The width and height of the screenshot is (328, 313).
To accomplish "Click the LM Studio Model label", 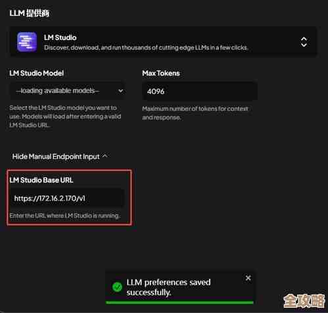I will [36, 73].
